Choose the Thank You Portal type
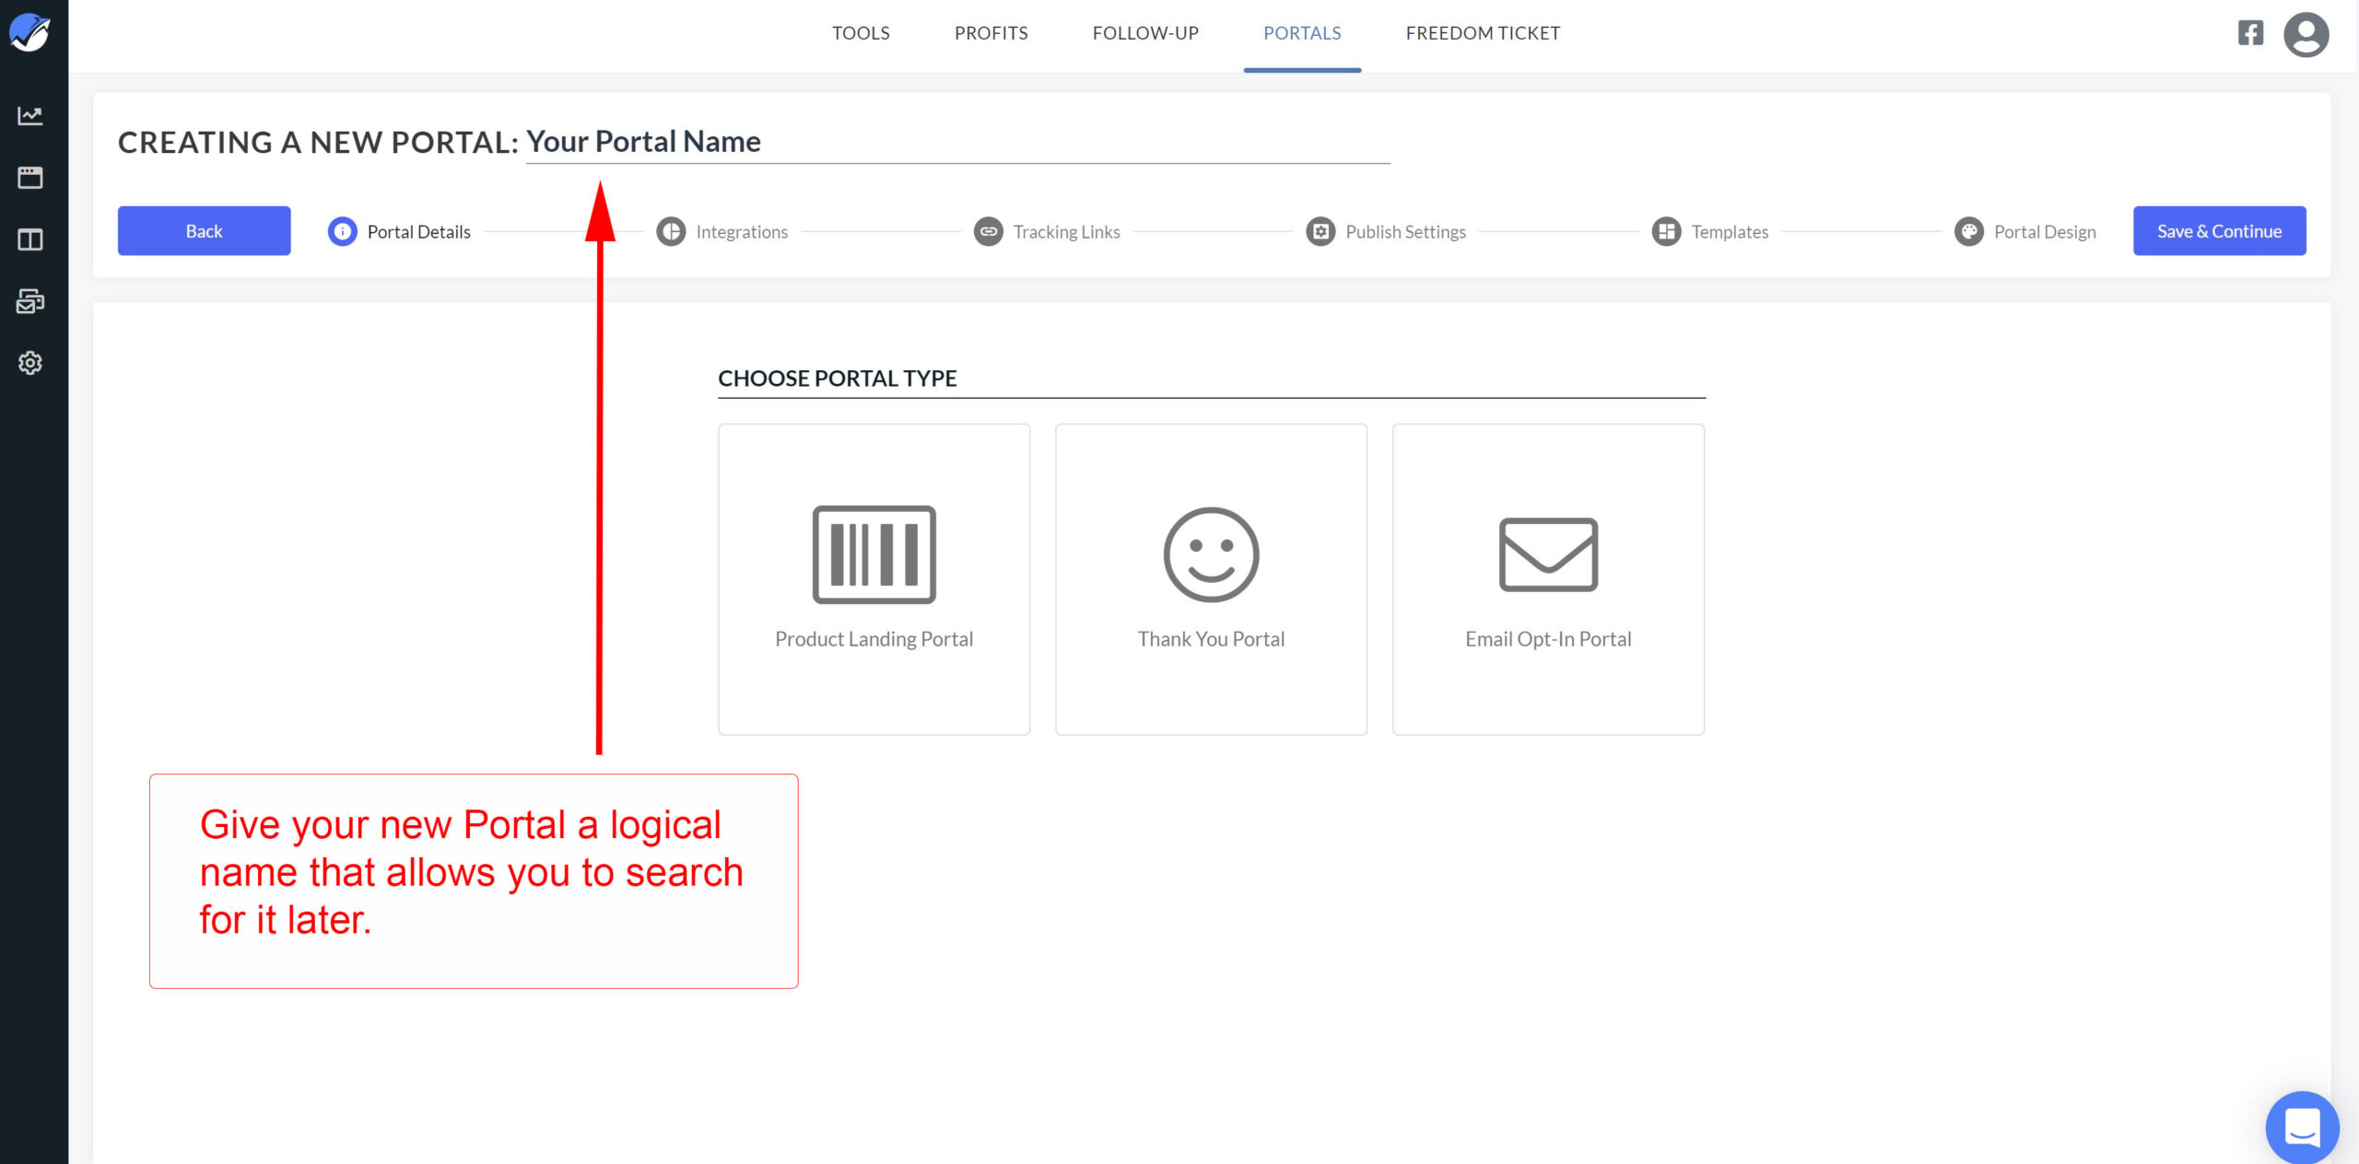2359x1164 pixels. (x=1211, y=578)
